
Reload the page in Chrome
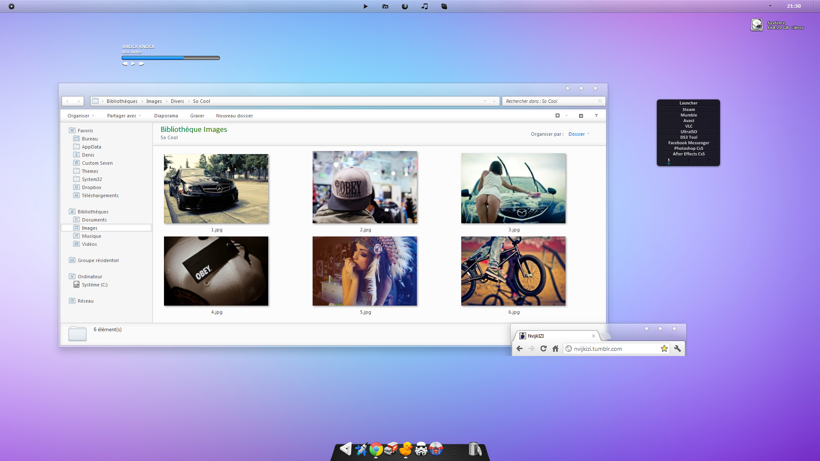click(543, 349)
